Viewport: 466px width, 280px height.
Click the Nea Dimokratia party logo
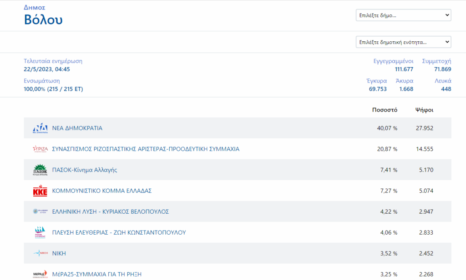[x=40, y=128]
